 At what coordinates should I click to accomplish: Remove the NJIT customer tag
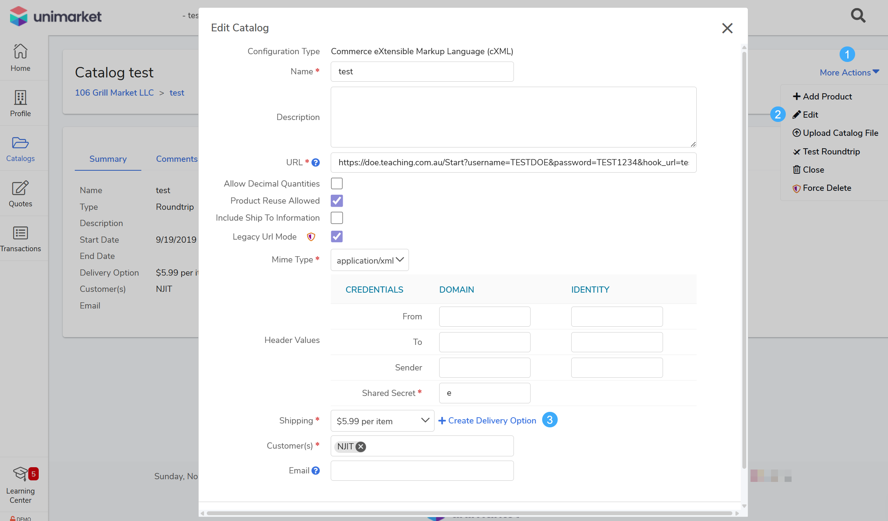coord(361,447)
